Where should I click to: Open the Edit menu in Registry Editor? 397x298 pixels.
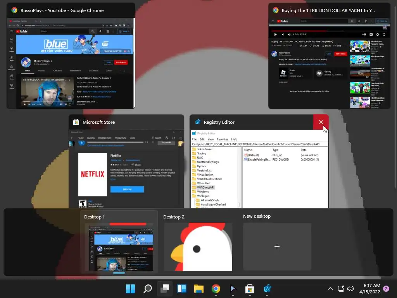(202, 139)
